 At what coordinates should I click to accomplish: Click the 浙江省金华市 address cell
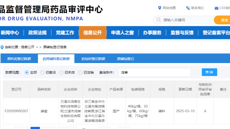click(95, 111)
